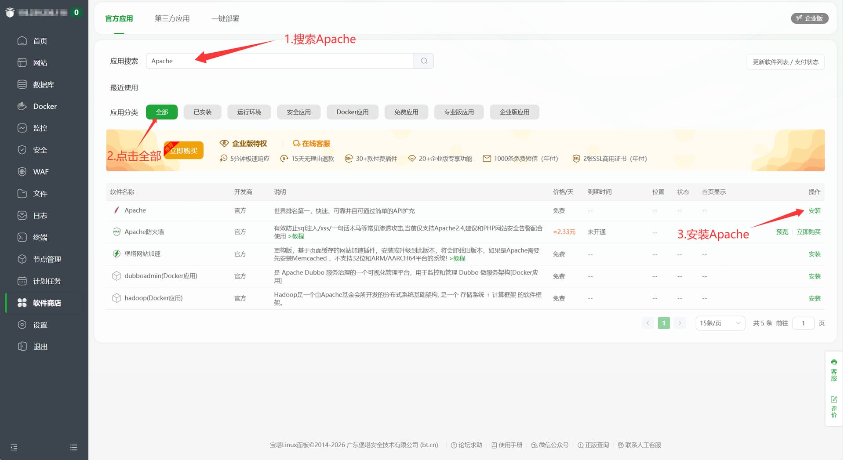
Task: Select the 免费应用 category filter
Action: (406, 112)
